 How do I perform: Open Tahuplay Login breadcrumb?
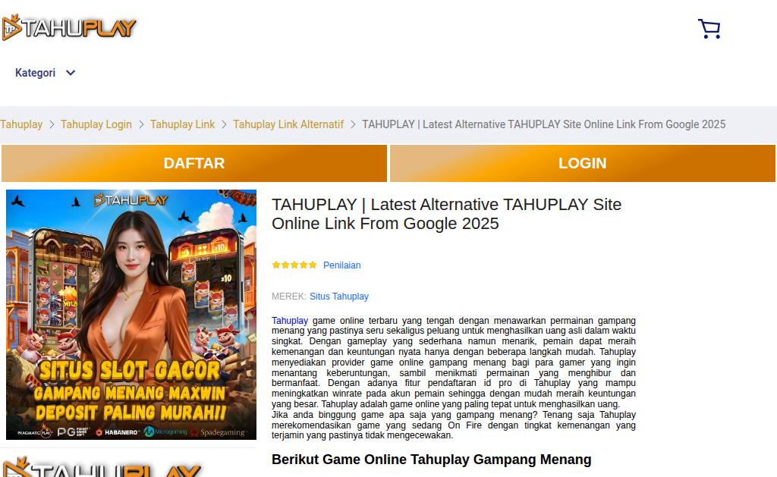[96, 124]
